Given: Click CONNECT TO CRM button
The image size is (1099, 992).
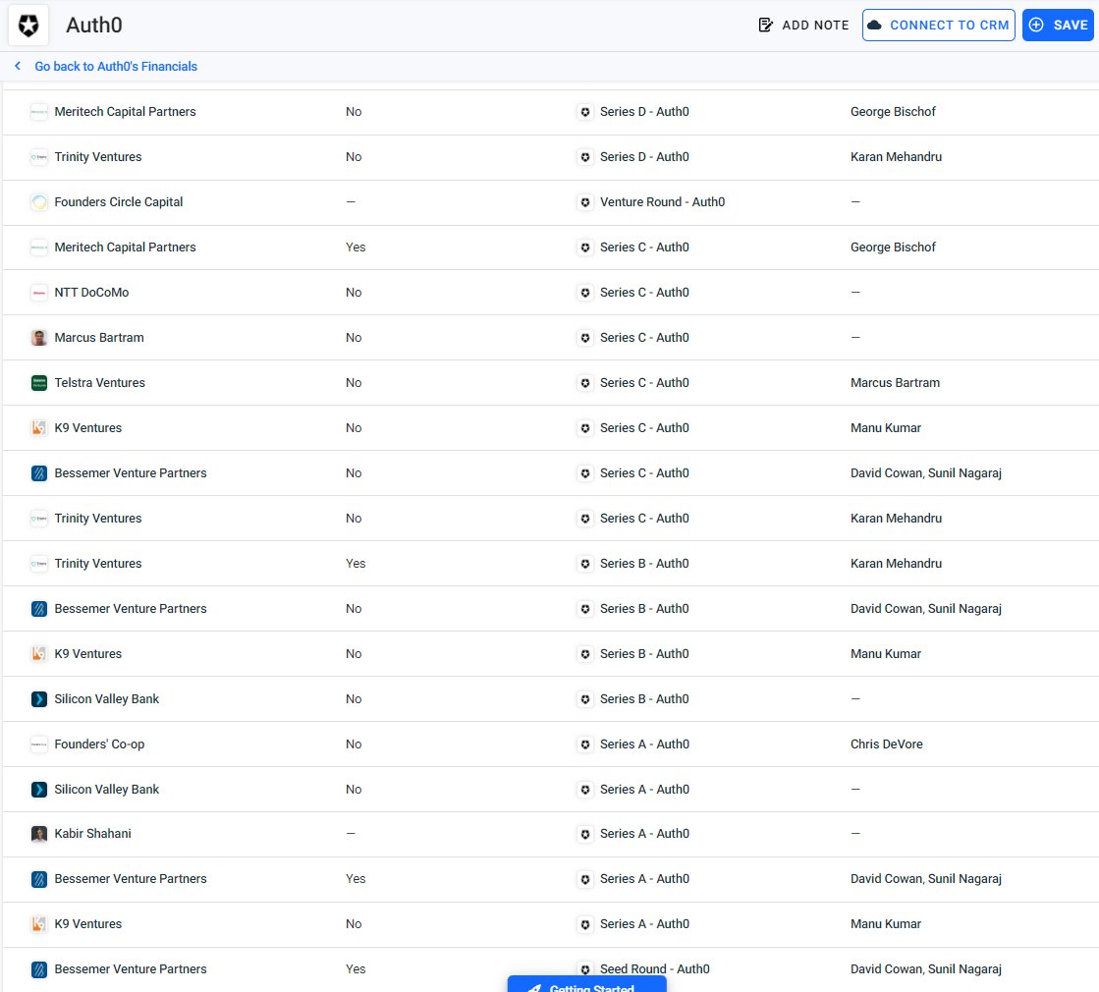Looking at the screenshot, I should click(x=939, y=26).
